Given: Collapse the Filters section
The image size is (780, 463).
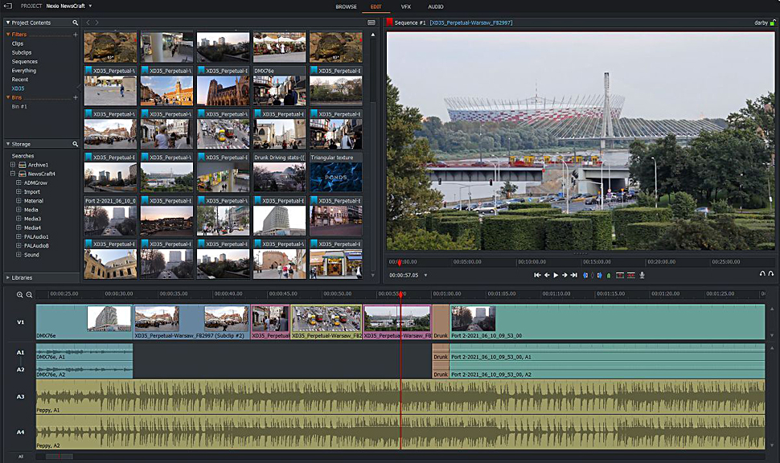Looking at the screenshot, I should pyautogui.click(x=8, y=35).
